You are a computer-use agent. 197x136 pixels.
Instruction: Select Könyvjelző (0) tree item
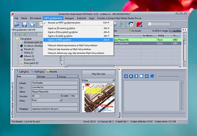(x=31, y=63)
